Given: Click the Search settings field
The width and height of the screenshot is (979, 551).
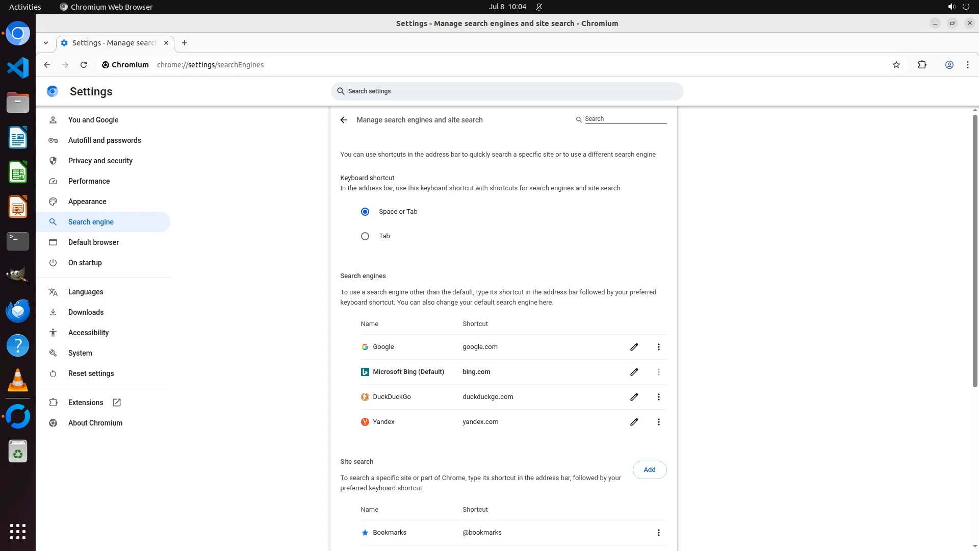Looking at the screenshot, I should coord(507,91).
